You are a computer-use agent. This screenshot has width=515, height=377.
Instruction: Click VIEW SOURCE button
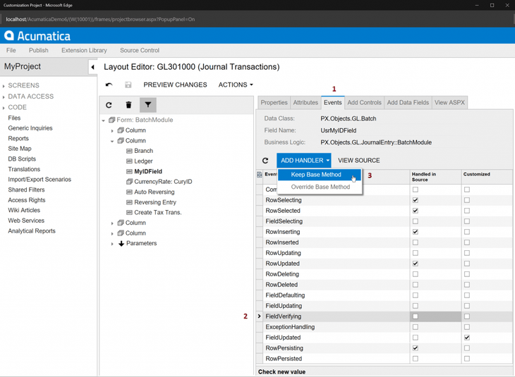358,161
